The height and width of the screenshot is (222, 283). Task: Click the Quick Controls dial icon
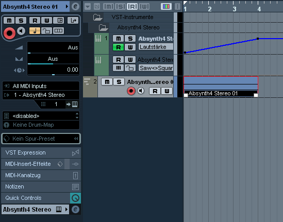coord(75,198)
